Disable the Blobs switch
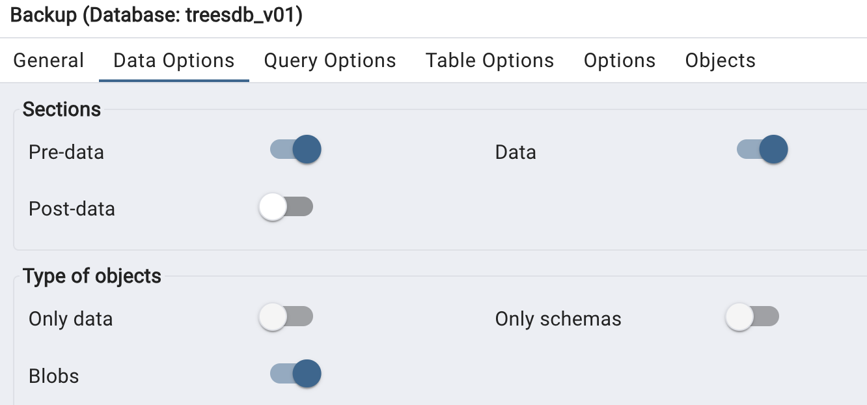 click(296, 374)
